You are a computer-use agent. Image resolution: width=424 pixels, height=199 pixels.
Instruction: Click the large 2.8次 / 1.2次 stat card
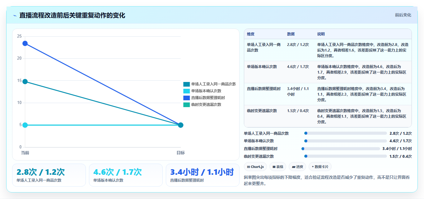49,175
